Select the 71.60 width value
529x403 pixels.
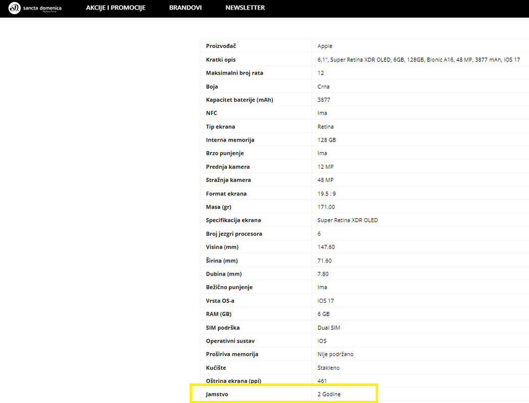(x=324, y=261)
